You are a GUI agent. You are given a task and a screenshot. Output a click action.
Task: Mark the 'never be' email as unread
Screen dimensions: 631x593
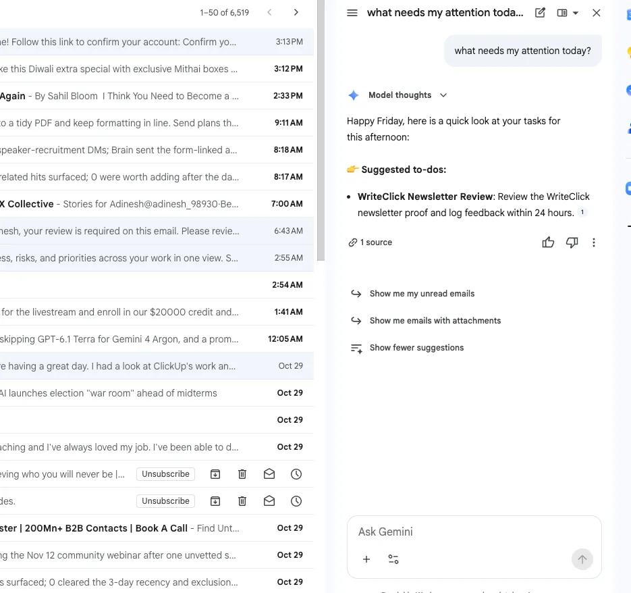[x=269, y=474]
